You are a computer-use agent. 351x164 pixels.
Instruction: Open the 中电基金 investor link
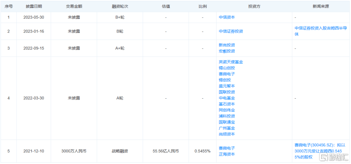[x=227, y=98]
